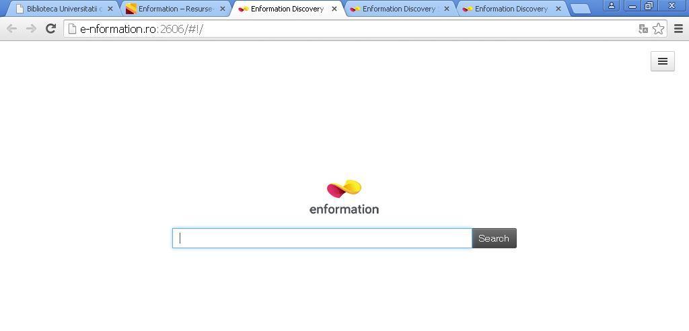The width and height of the screenshot is (689, 331).
Task: Click the translate page icon in address bar
Action: (643, 29)
